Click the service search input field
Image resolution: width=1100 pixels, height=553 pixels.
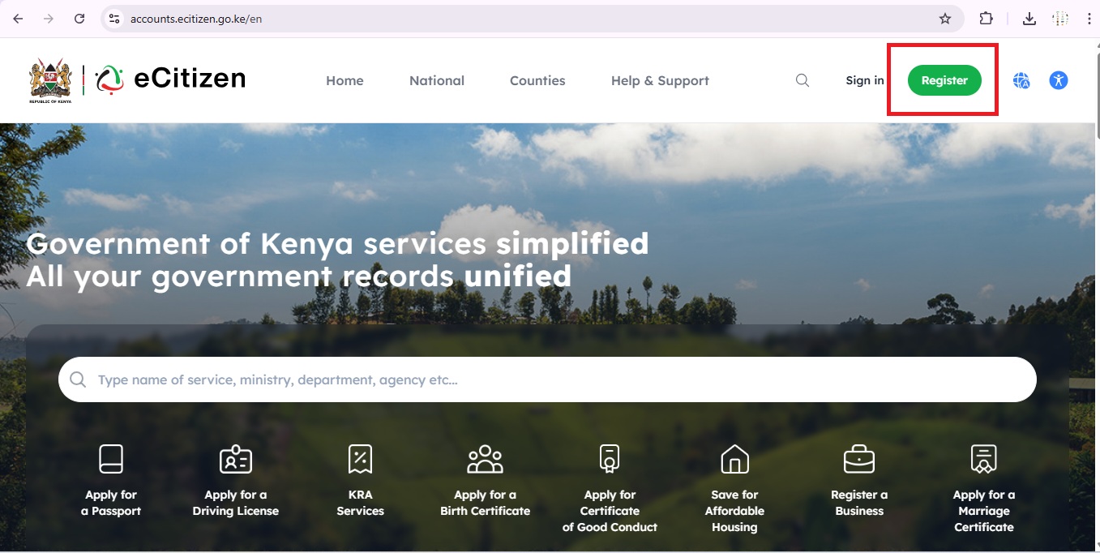pyautogui.click(x=547, y=379)
